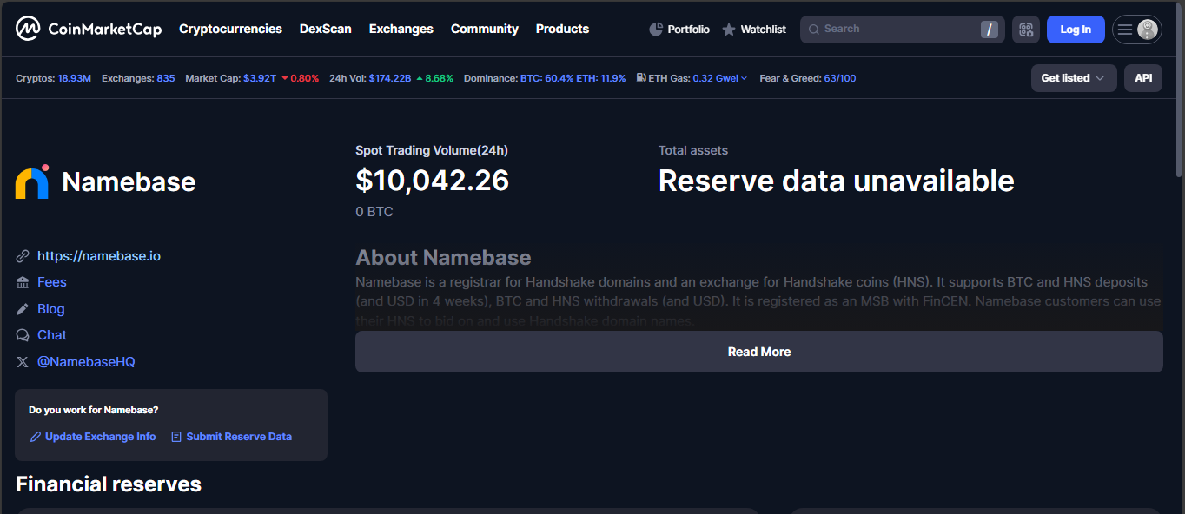
Task: Click the Namebase exchange title
Action: [129, 182]
